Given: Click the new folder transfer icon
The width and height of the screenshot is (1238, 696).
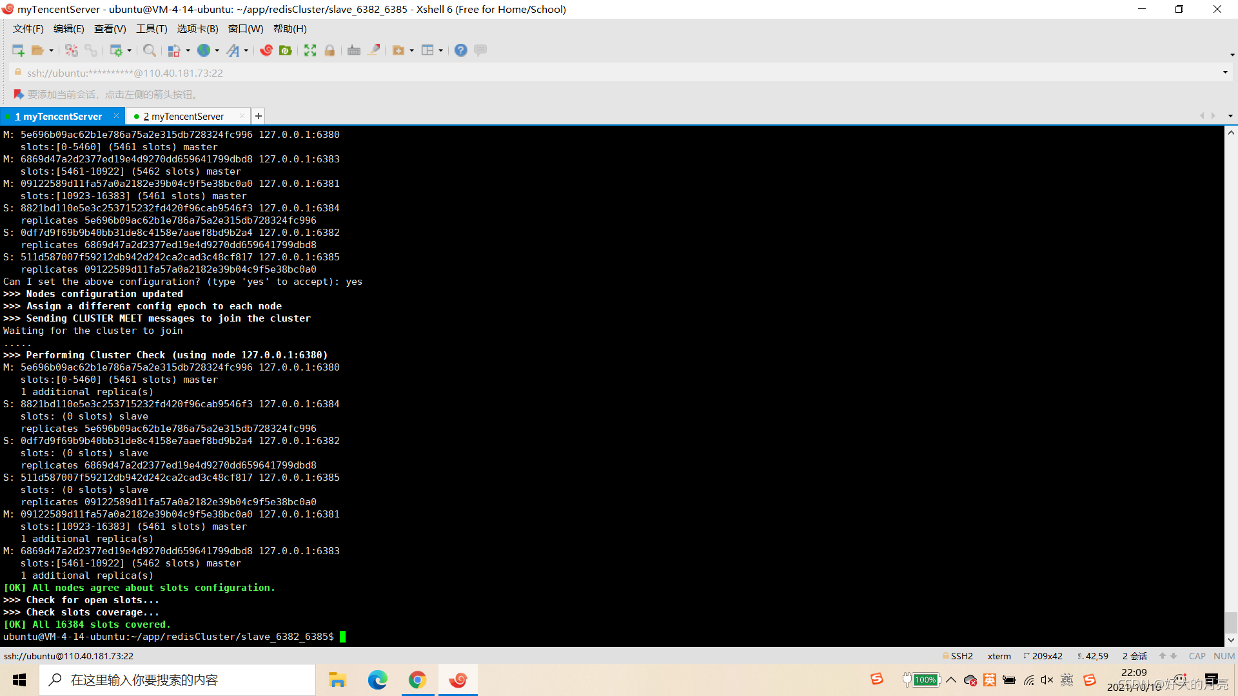Looking at the screenshot, I should (x=398, y=50).
